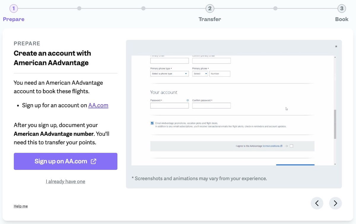Open the Help me link

(21, 206)
